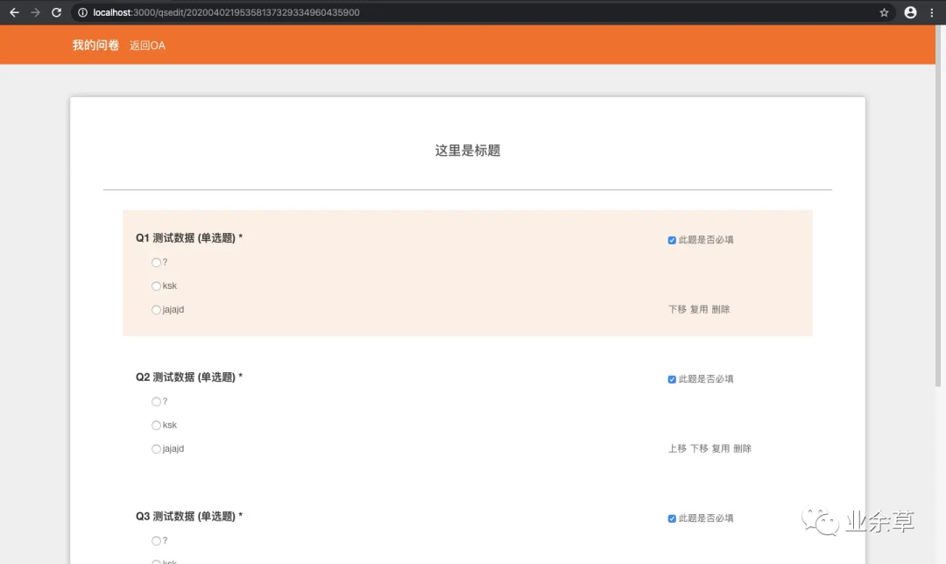Open the browser three-dot menu

931,12
